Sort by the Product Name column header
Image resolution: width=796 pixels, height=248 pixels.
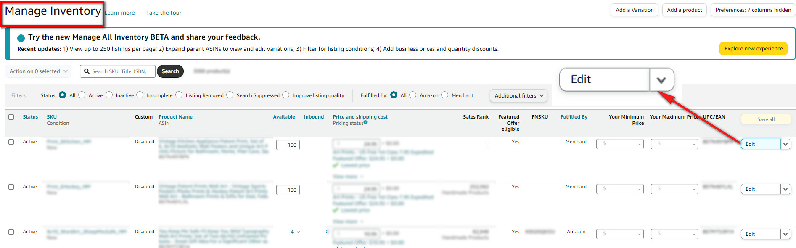coord(175,117)
